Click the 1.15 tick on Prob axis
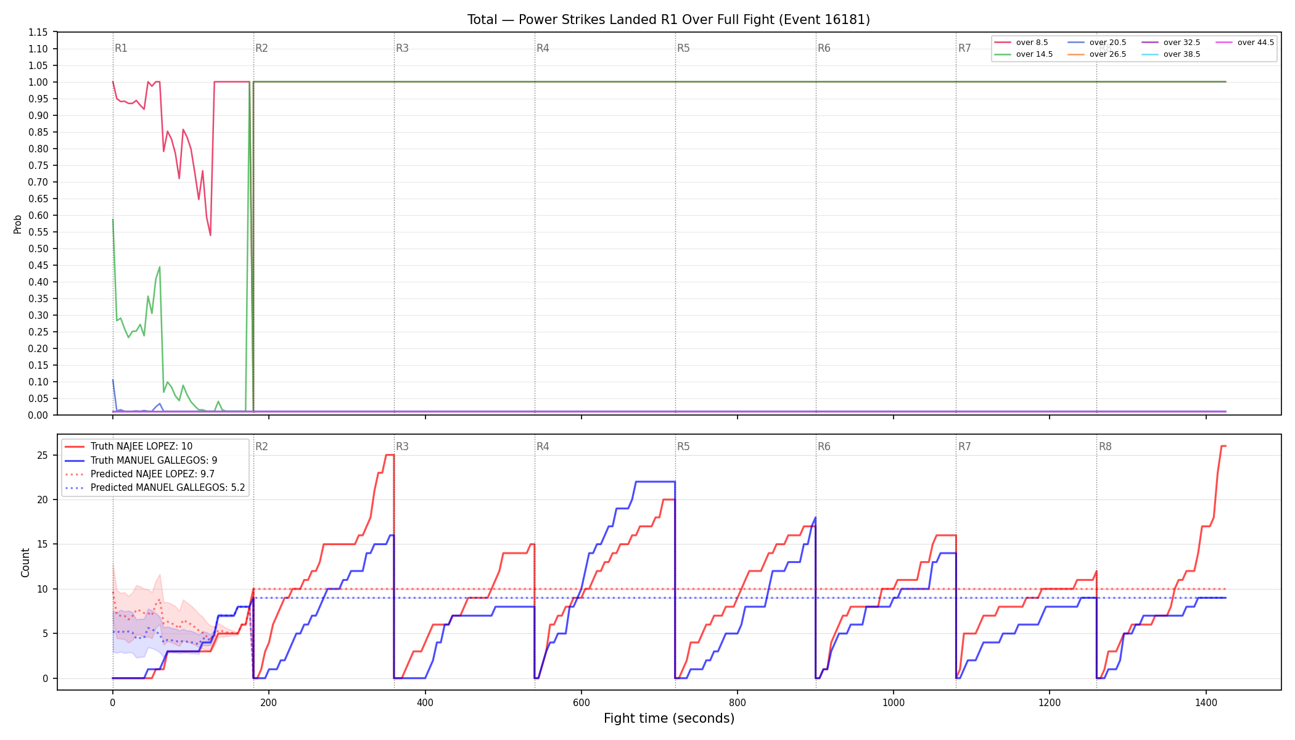This screenshot has width=1295, height=740. point(38,32)
